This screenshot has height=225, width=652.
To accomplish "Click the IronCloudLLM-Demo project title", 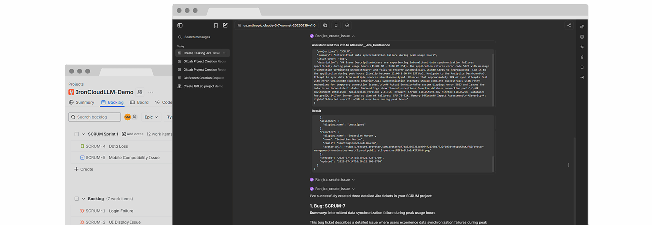I will click(104, 92).
